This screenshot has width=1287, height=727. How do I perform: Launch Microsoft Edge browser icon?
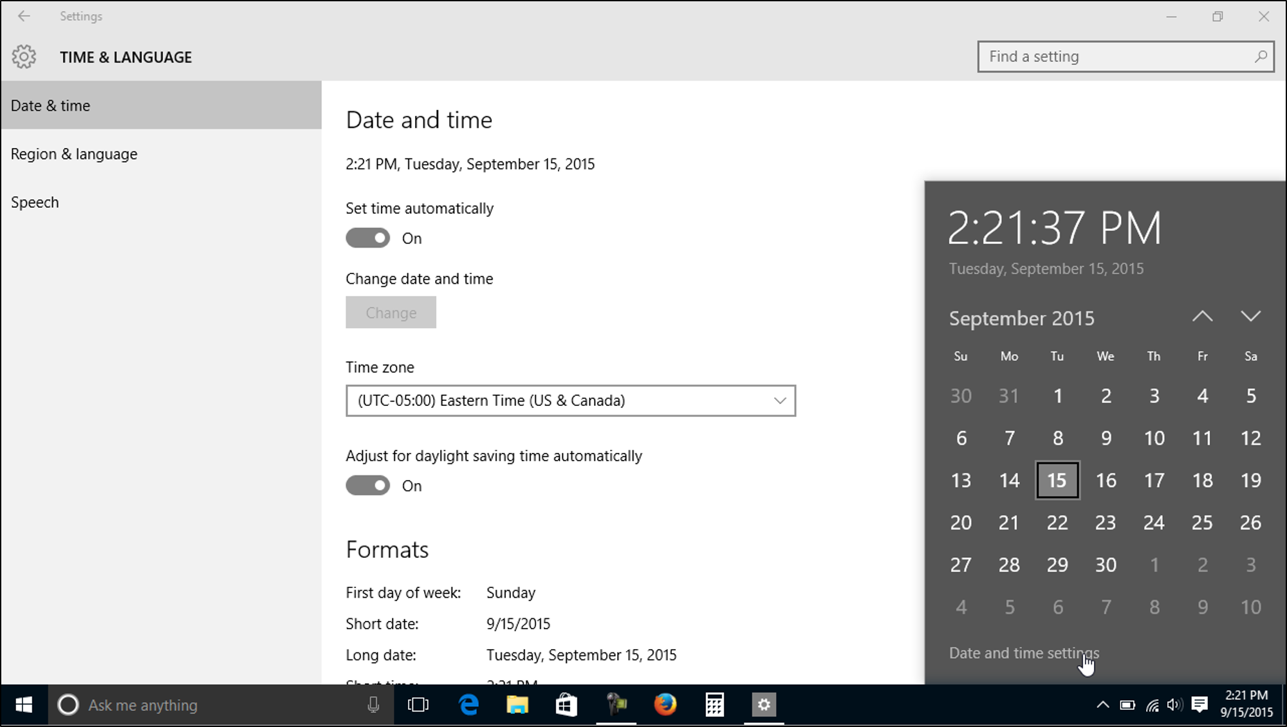(468, 704)
